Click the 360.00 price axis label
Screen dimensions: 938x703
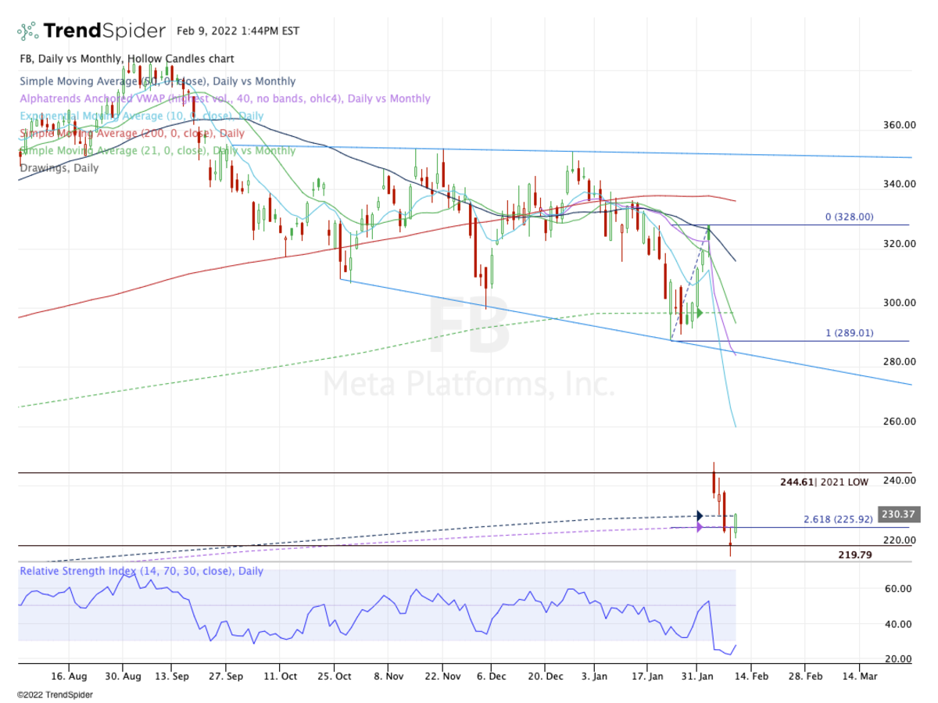[899, 125]
